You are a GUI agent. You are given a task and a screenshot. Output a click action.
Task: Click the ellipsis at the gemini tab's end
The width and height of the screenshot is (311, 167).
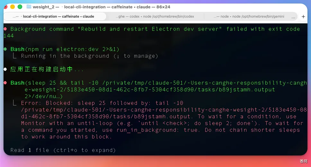pyautogui.click(x=293, y=17)
